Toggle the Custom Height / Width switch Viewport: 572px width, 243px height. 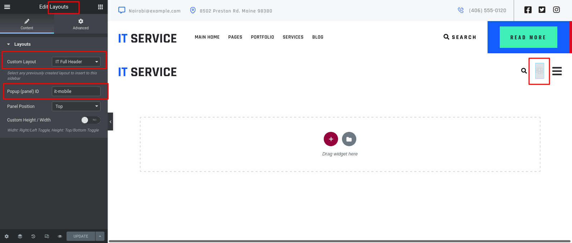pyautogui.click(x=91, y=120)
